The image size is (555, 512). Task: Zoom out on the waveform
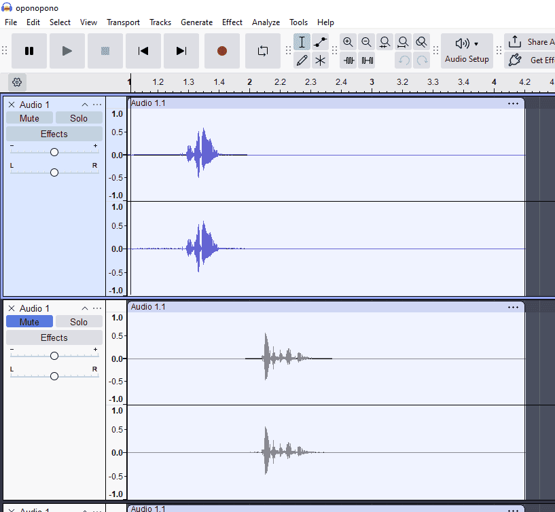(367, 42)
